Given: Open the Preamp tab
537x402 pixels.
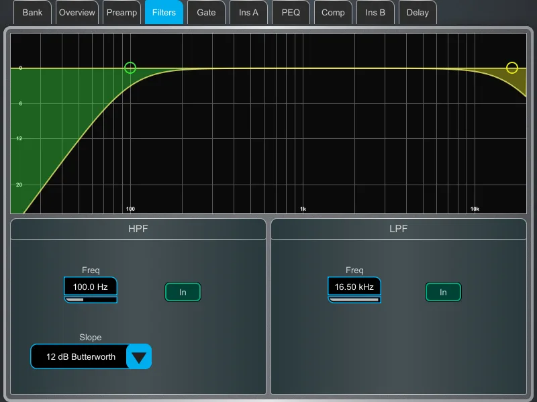Looking at the screenshot, I should [121, 12].
